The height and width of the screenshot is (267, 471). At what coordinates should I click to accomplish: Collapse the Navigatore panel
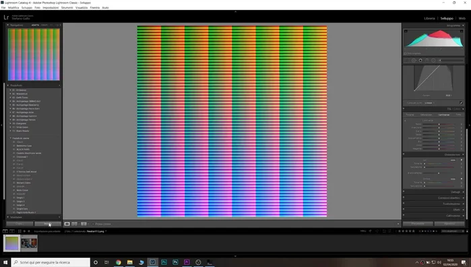click(x=8, y=25)
